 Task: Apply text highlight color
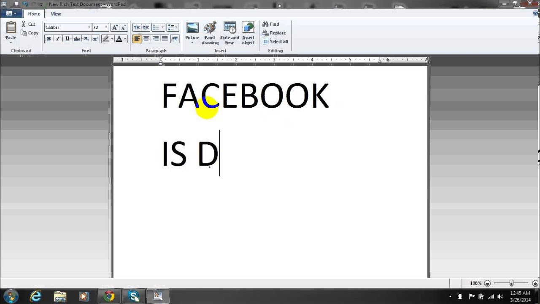coord(105,39)
